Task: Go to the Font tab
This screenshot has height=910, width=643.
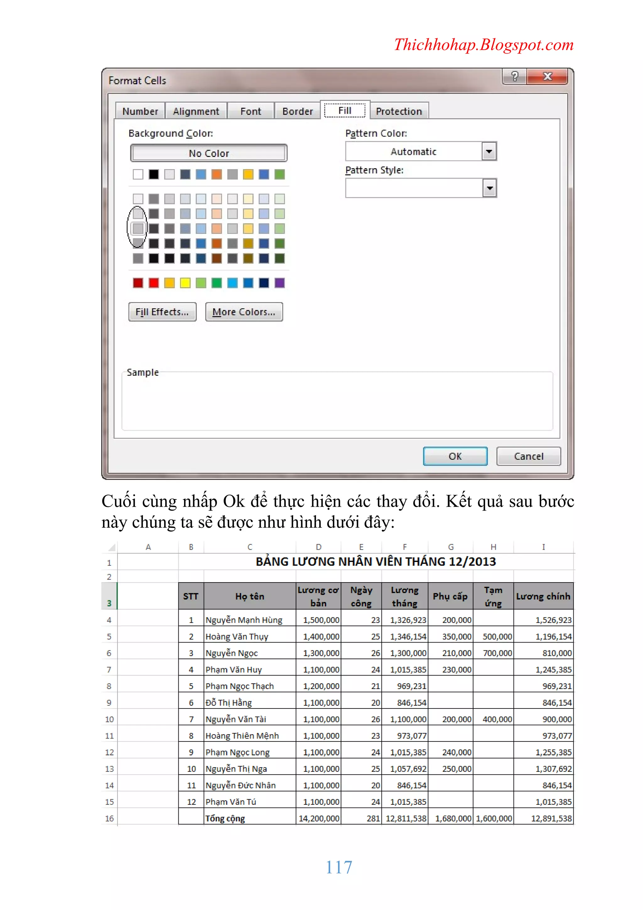Action: tap(251, 111)
